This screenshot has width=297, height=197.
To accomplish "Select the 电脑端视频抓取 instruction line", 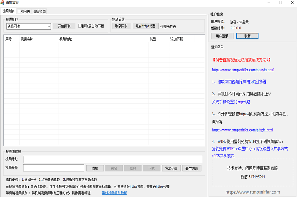I will tap(88, 187).
